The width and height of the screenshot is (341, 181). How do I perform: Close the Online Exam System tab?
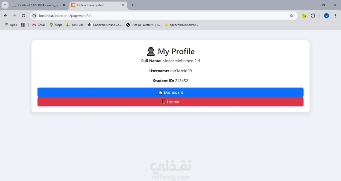click(123, 5)
